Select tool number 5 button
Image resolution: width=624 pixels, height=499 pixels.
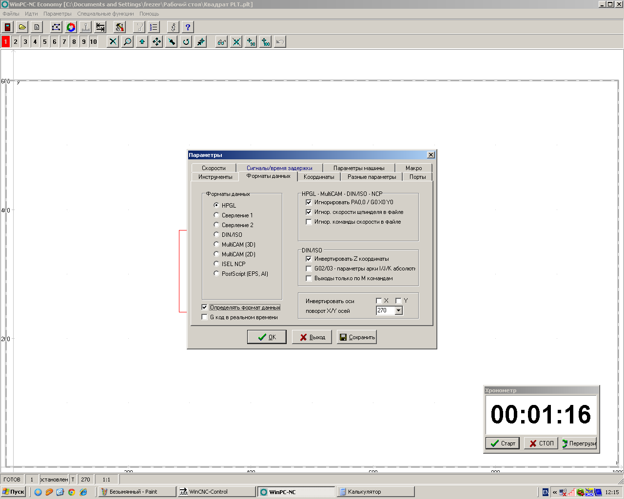(45, 41)
